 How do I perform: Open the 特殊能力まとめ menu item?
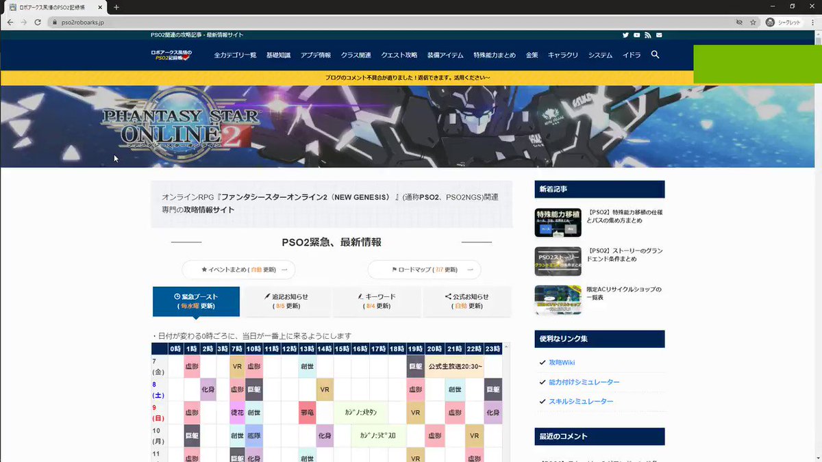click(x=494, y=55)
